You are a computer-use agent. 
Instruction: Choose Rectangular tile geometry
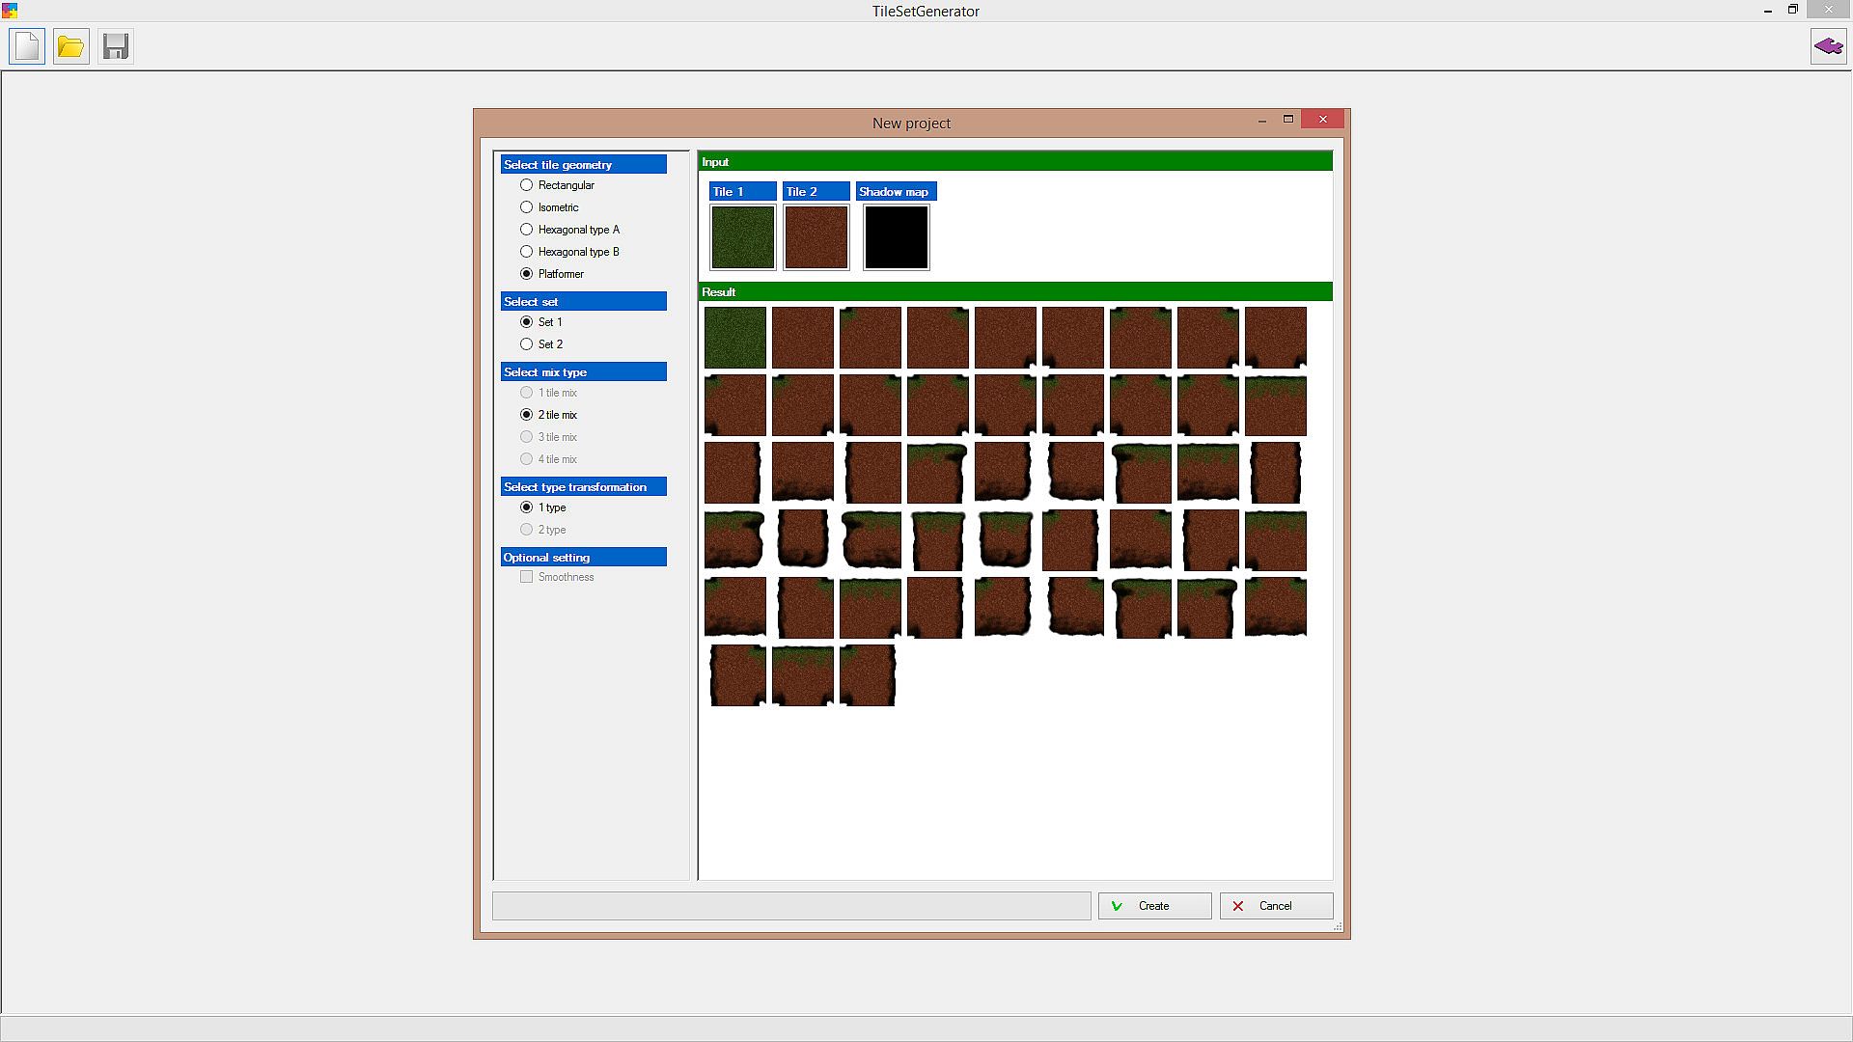(527, 185)
